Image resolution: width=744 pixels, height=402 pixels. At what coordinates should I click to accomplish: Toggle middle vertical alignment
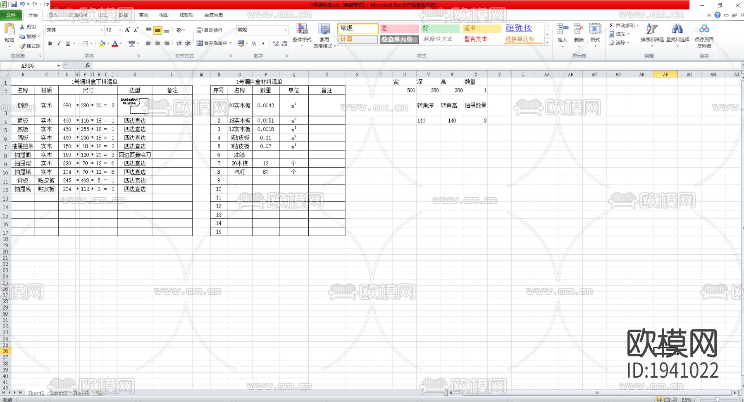(157, 30)
